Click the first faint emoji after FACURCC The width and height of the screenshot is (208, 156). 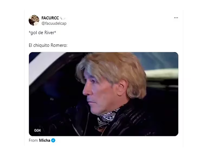point(61,18)
